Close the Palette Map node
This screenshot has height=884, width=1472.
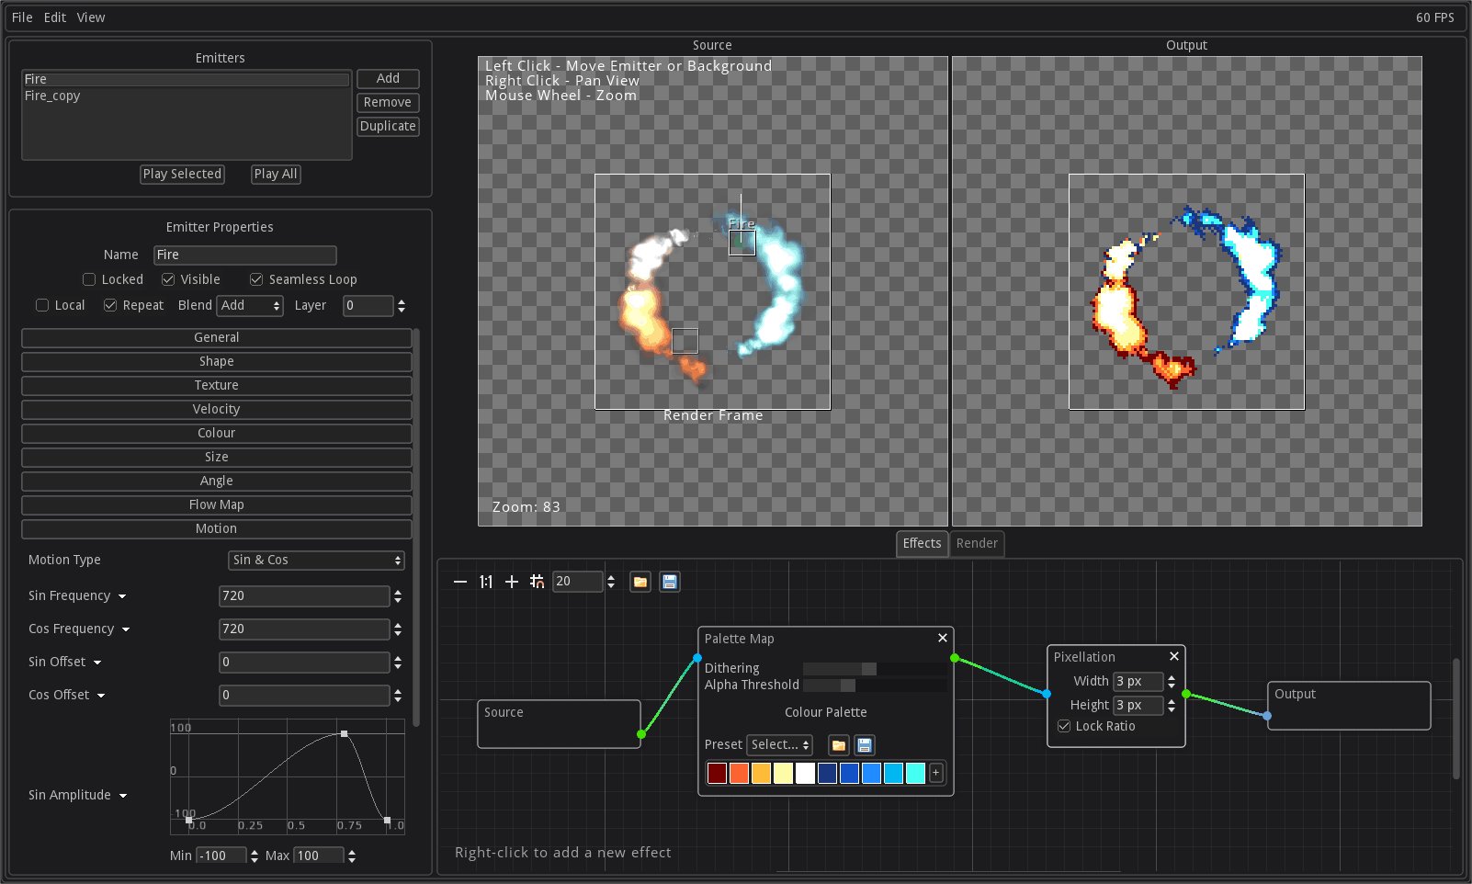point(942,638)
